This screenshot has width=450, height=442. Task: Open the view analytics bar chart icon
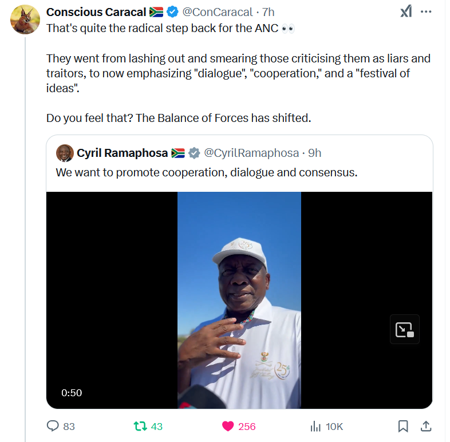point(315,426)
